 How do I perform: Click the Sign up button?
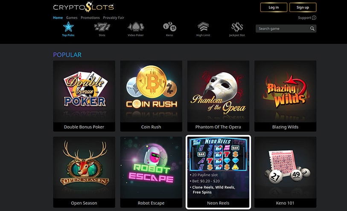[303, 7]
